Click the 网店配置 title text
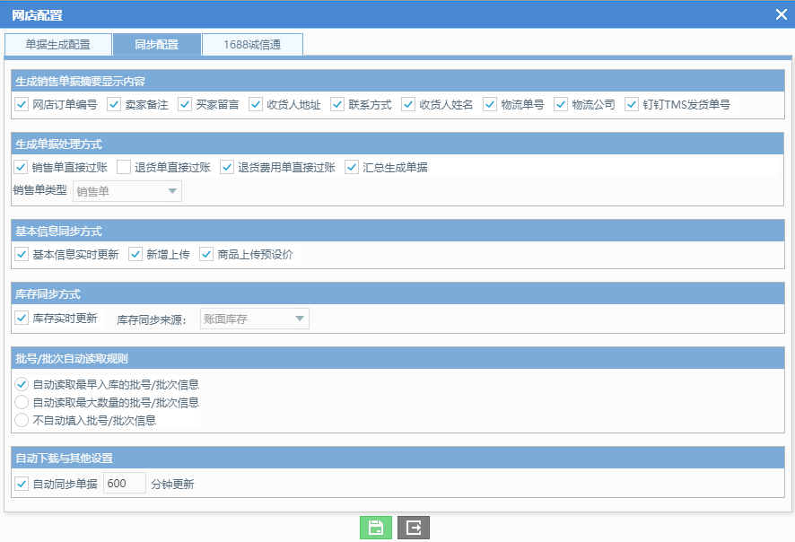 [x=37, y=15]
